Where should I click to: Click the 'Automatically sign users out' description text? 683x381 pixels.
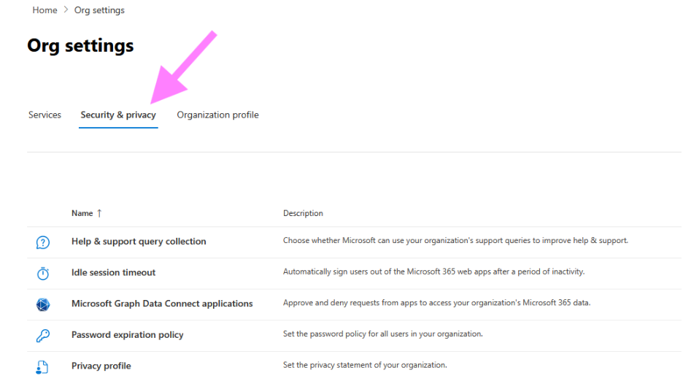click(x=433, y=272)
